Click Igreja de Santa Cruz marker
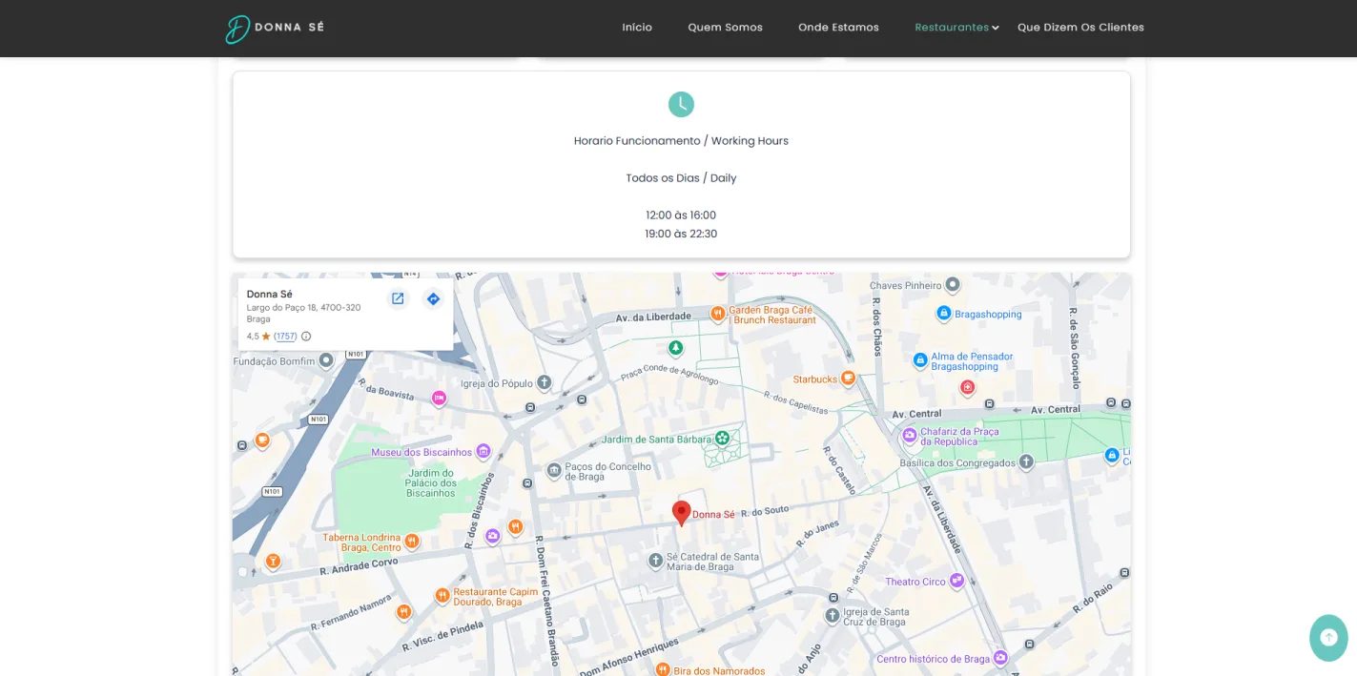This screenshot has width=1357, height=676. [833, 616]
